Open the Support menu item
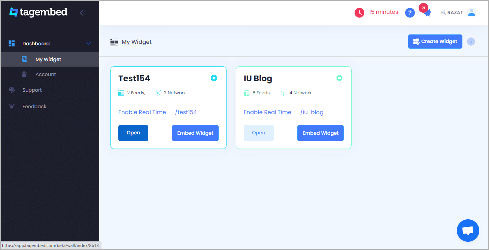Viewport: 489px width, 250px height. (x=32, y=90)
